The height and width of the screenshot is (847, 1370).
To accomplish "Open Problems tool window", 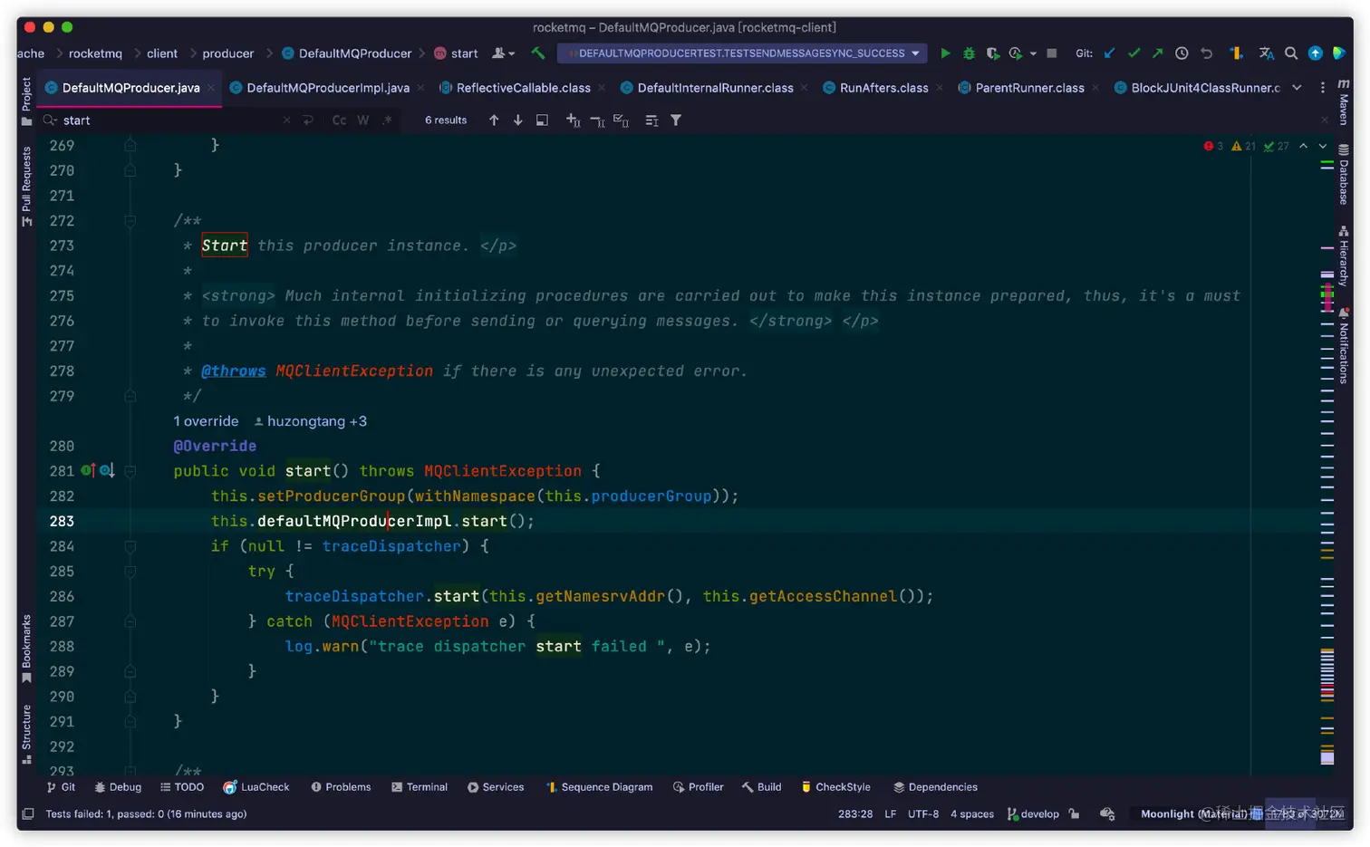I will tap(341, 787).
